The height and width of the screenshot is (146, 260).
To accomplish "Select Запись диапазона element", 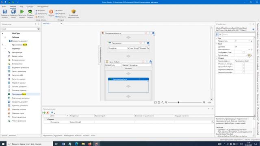I will coord(19,71).
